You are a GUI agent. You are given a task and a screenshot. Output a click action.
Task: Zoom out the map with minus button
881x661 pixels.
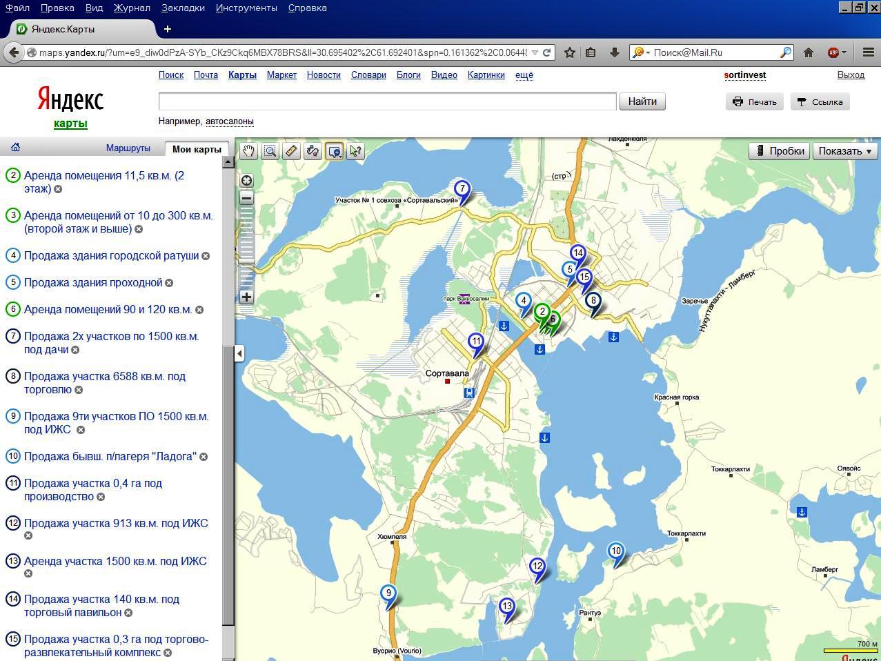(x=246, y=198)
